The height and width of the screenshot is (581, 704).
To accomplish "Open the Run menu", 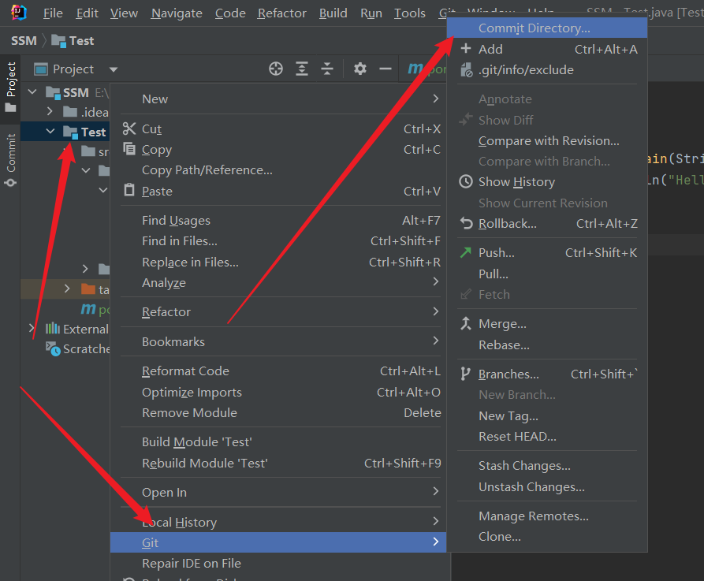I will pyautogui.click(x=371, y=13).
